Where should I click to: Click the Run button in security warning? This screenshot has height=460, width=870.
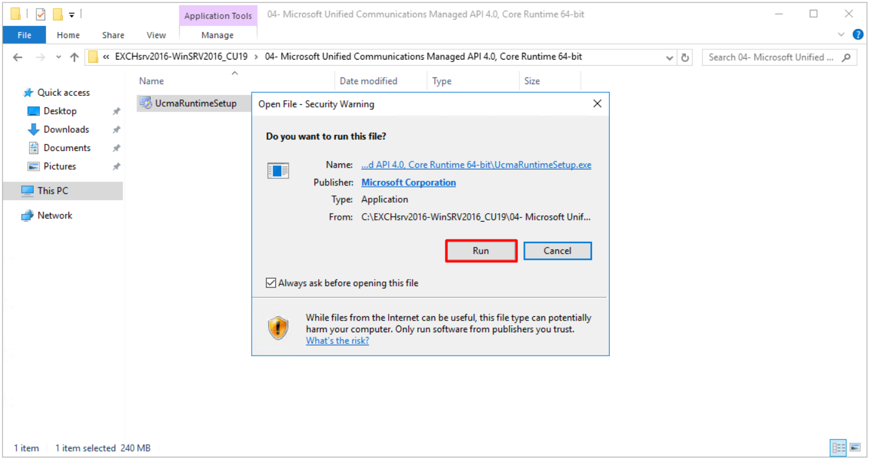click(481, 251)
